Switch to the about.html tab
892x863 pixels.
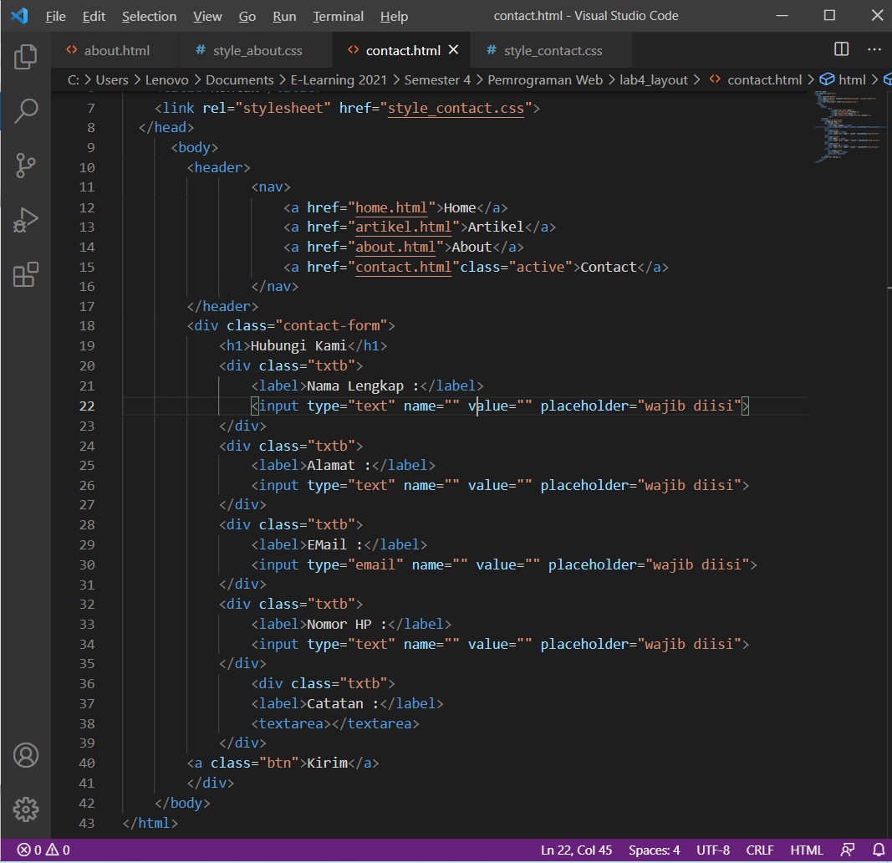[116, 51]
